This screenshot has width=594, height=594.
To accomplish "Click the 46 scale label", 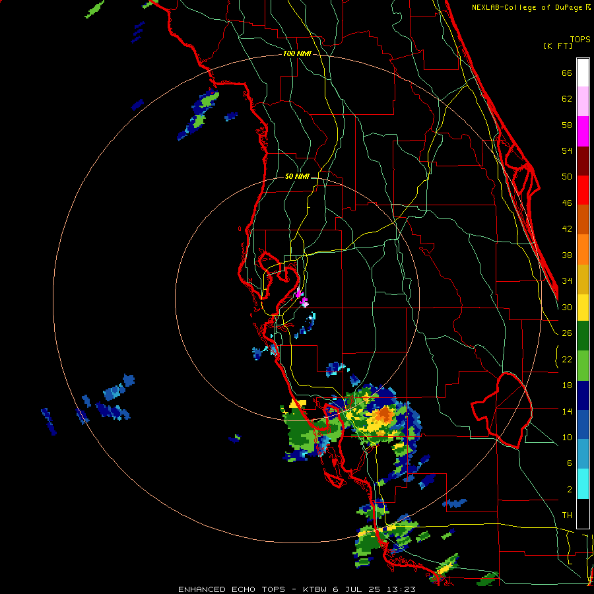I will pos(567,203).
